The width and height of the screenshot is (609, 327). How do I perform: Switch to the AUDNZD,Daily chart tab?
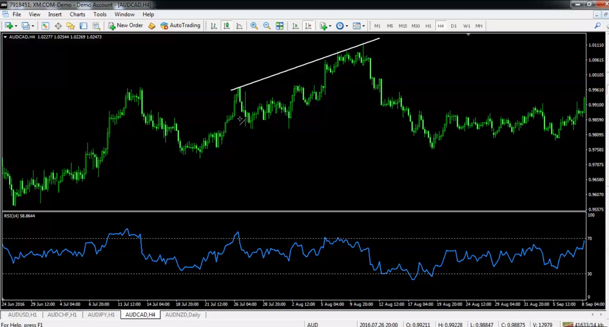(183, 315)
